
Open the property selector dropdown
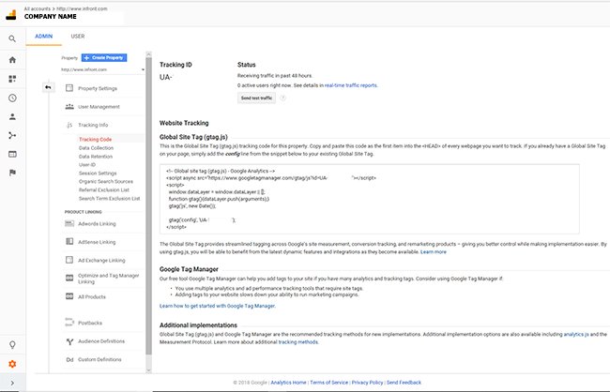point(102,69)
